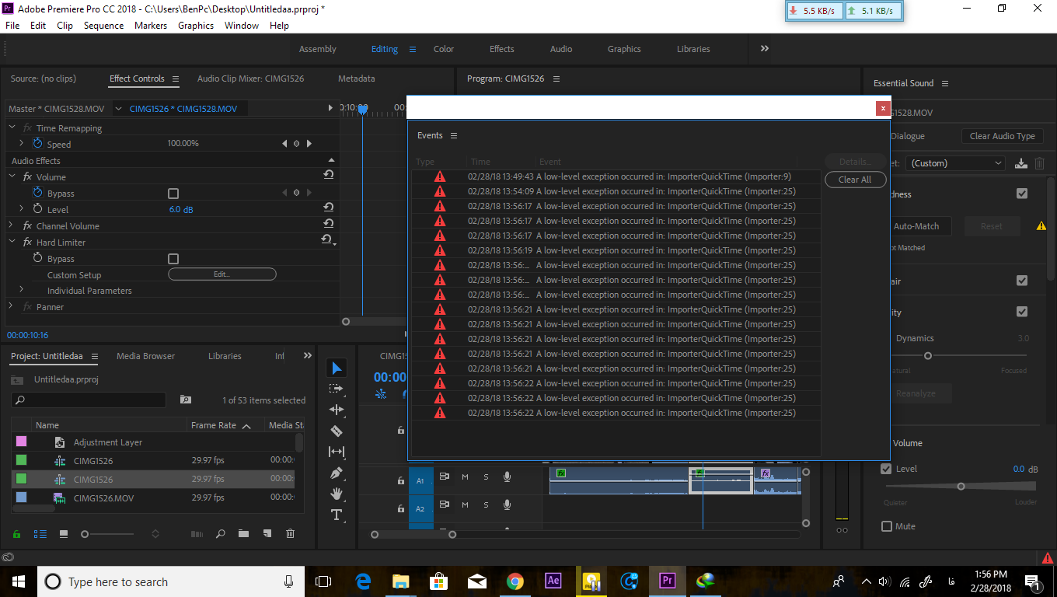
Task: Reset the Volume effect in Effect Controls
Action: point(328,176)
